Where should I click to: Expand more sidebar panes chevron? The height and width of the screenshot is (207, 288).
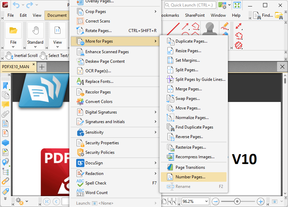coord(5,198)
